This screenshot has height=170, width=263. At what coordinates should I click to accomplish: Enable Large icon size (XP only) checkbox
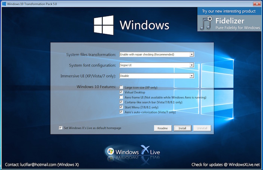coord(121,87)
